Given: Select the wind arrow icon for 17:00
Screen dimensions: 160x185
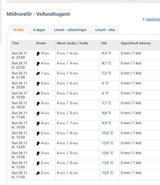Looking at the screenshot, I should click(x=38, y=114).
